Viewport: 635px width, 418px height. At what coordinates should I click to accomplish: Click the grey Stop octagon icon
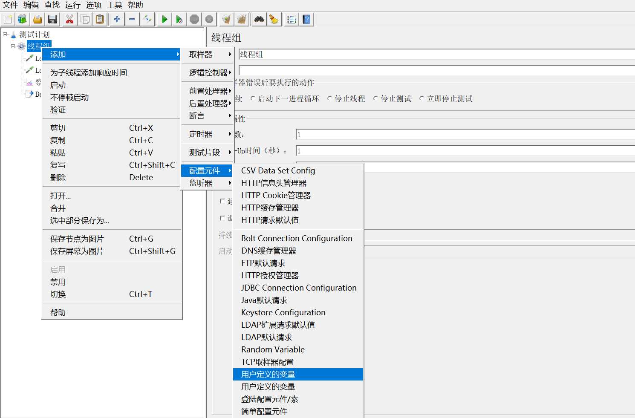pyautogui.click(x=194, y=19)
